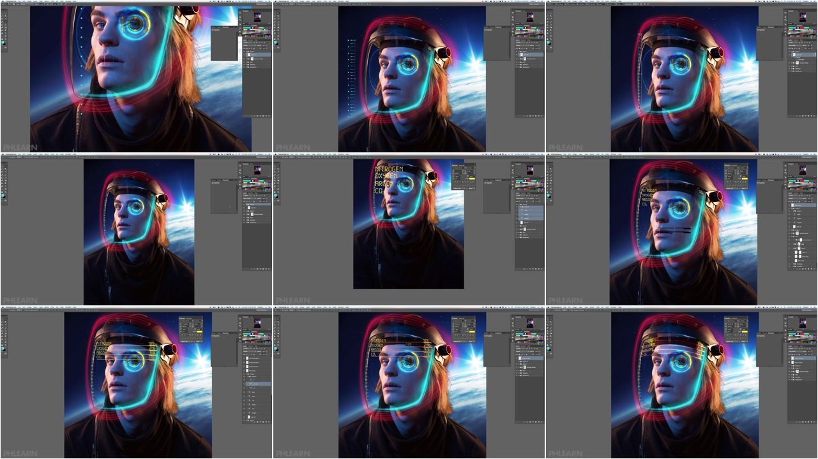Click the highlighted layer row in the close-up frame
Screen dimensions: 818x459
pos(257,55)
